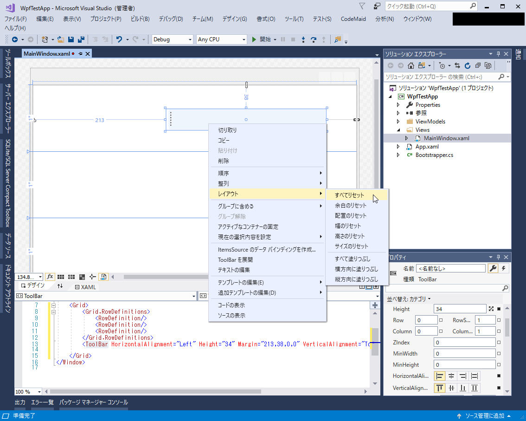Open the sort-by category dropdown in Properties
Screen dimensions: 526x421
[409, 299]
